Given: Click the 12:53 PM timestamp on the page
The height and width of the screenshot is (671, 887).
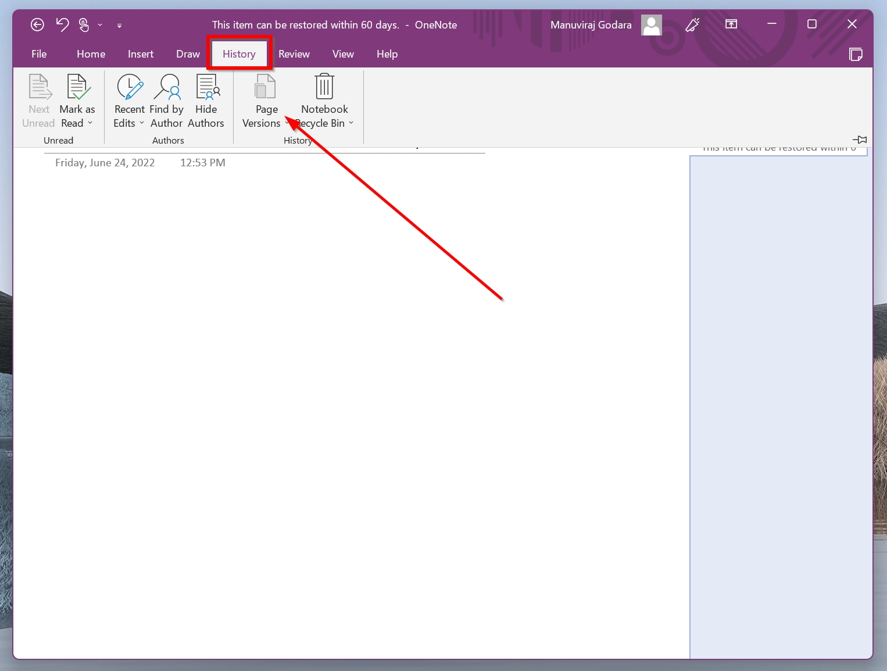Looking at the screenshot, I should pyautogui.click(x=202, y=162).
